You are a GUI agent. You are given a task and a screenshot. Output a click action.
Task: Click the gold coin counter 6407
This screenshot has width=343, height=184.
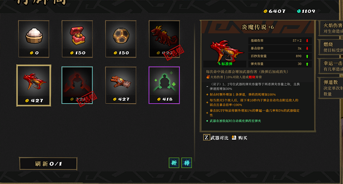tap(274, 11)
